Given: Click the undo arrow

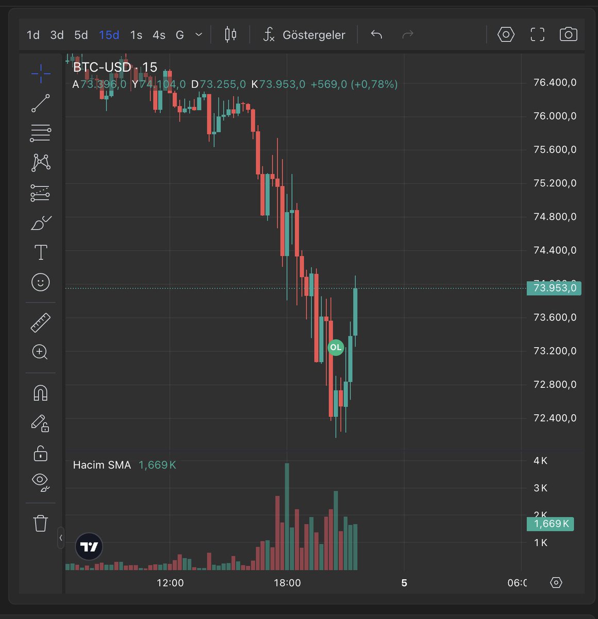Looking at the screenshot, I should pyautogui.click(x=376, y=35).
